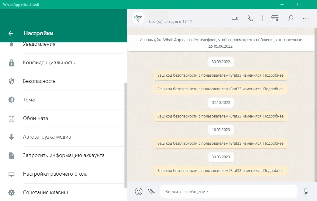Click the wallpaper icon beside Обои чата
The image size is (317, 201).
pyautogui.click(x=11, y=118)
